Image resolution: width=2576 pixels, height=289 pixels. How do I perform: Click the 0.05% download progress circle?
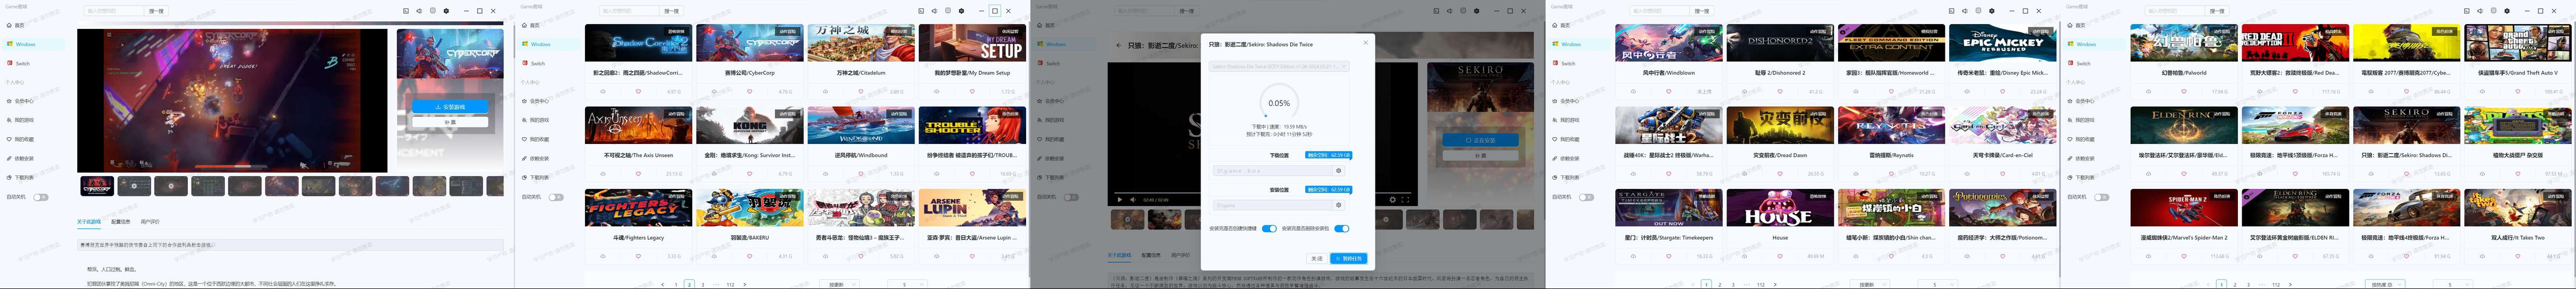(x=1279, y=103)
